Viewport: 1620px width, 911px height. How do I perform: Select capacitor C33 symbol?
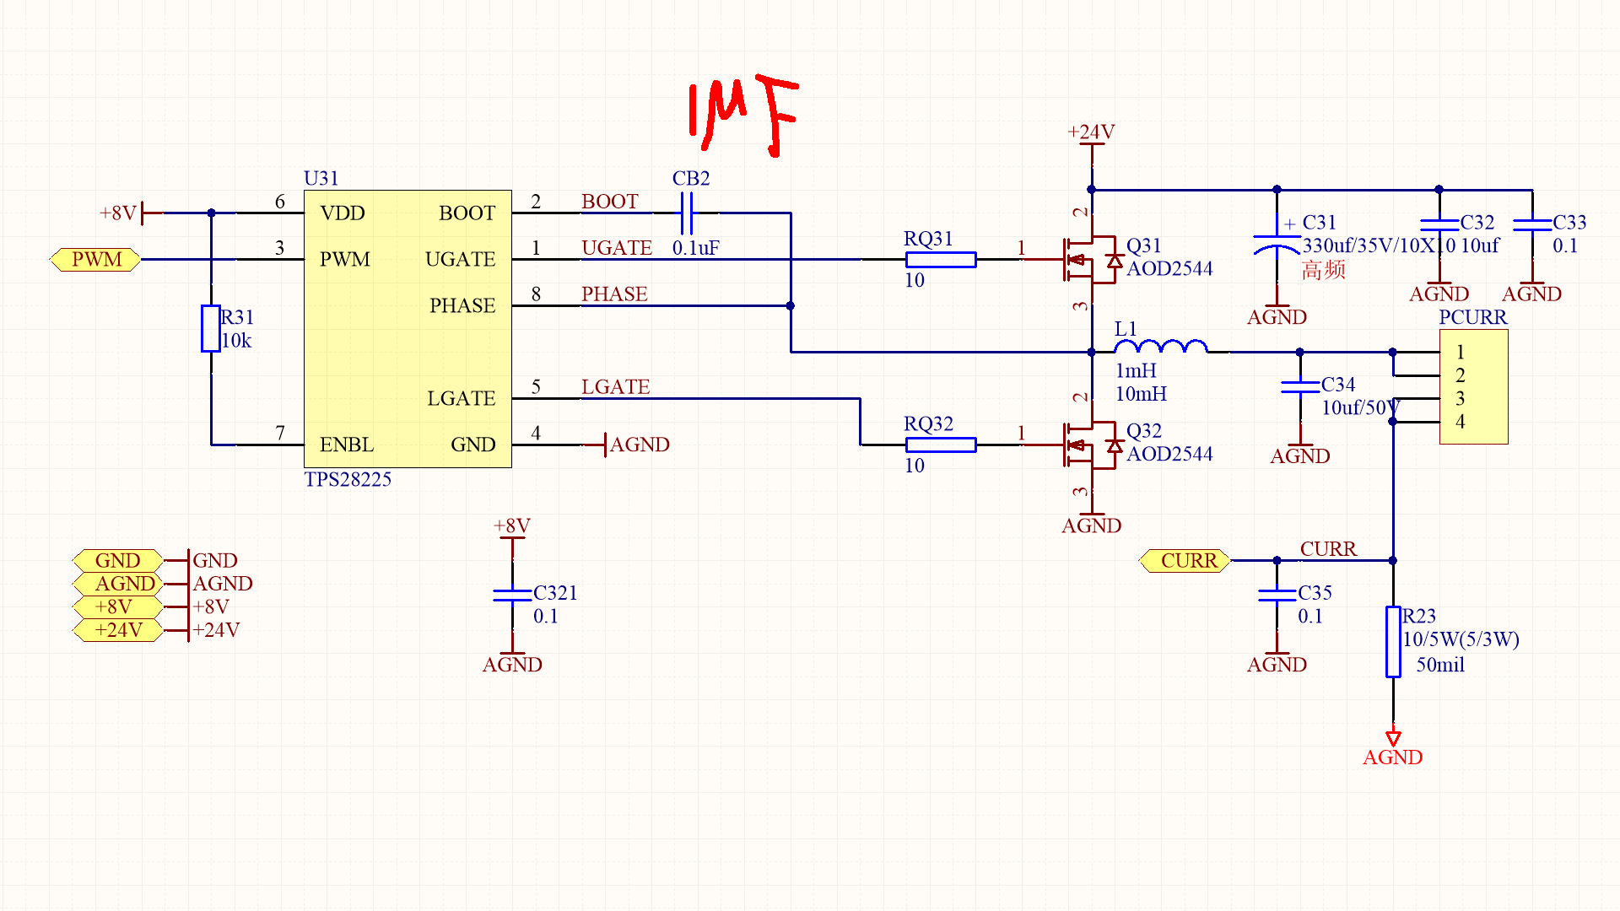pyautogui.click(x=1532, y=224)
